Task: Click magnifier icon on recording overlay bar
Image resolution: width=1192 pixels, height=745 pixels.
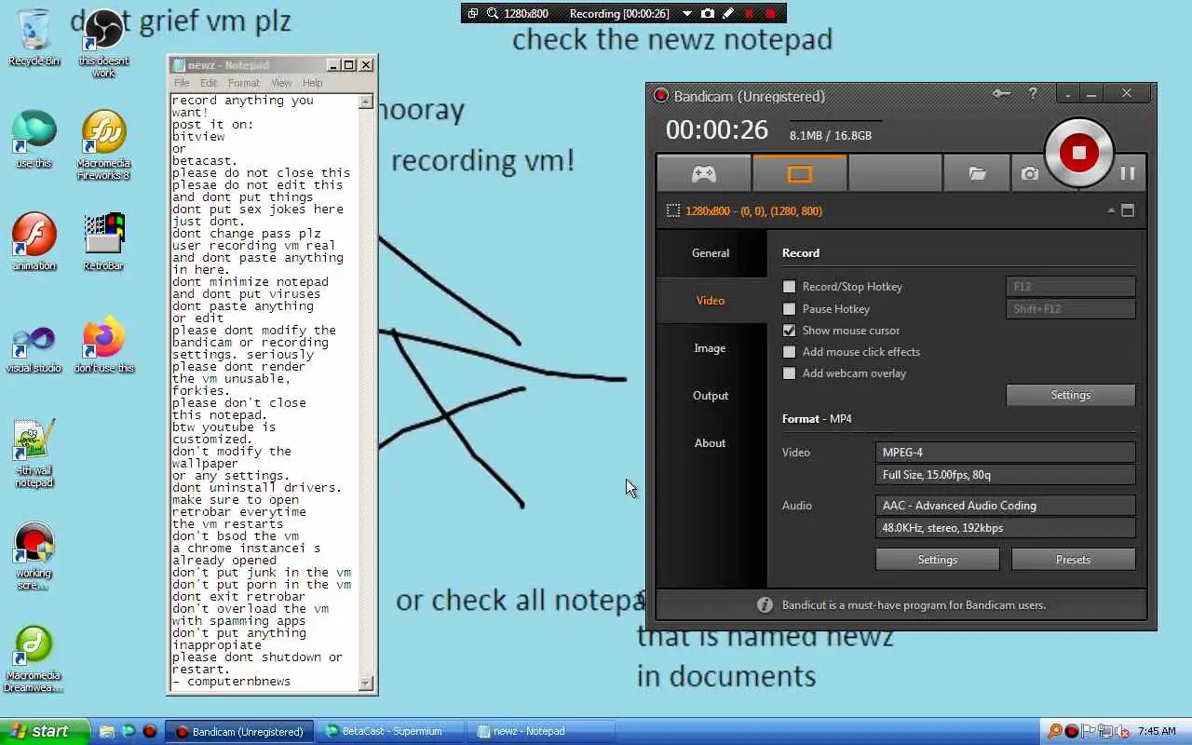Action: (493, 13)
